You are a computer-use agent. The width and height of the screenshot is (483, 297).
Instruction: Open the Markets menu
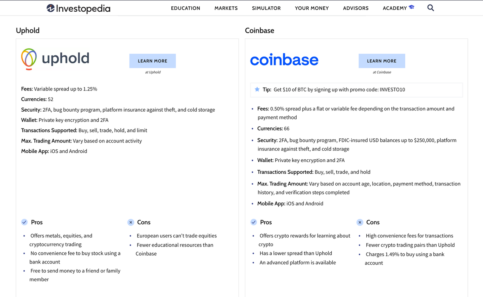(226, 8)
